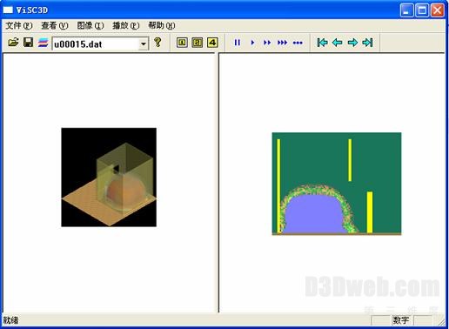449x329 pixels.
Task: Jump to the first frame arrow
Action: pos(322,43)
